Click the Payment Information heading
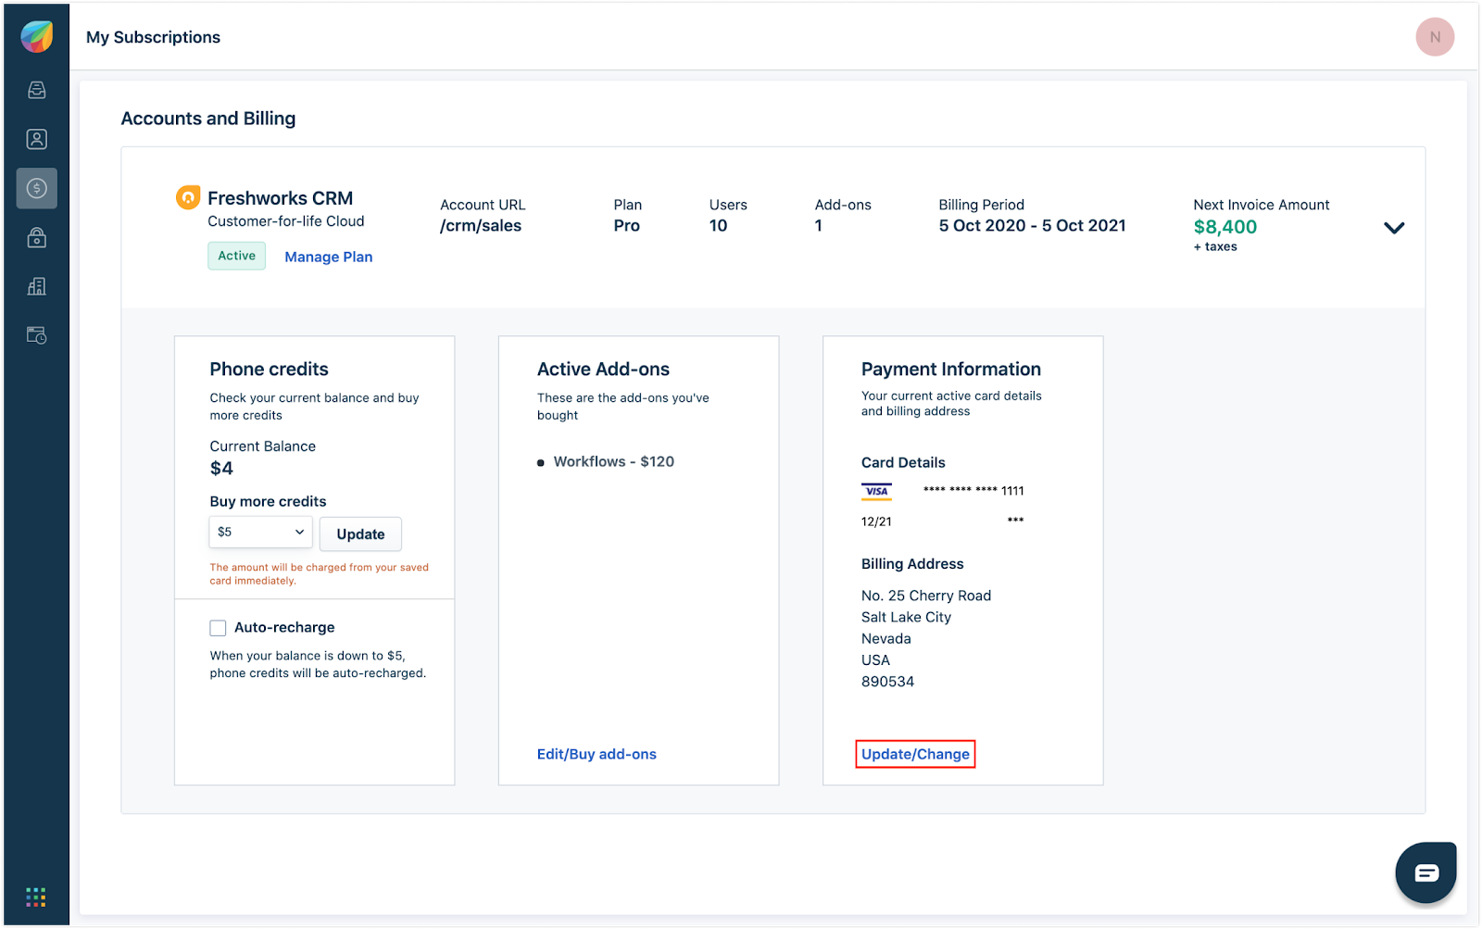The image size is (1482, 929). coord(951,370)
